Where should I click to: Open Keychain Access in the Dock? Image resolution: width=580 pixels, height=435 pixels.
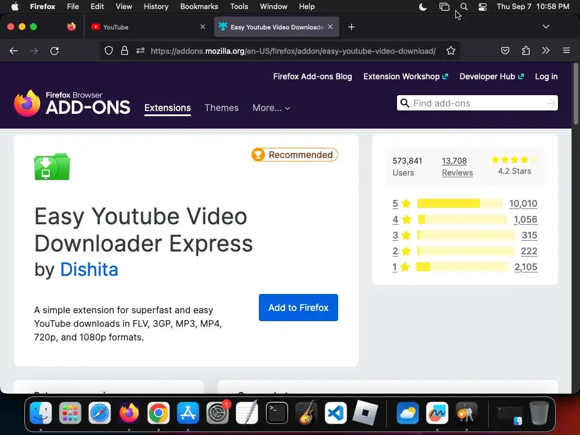click(x=467, y=413)
